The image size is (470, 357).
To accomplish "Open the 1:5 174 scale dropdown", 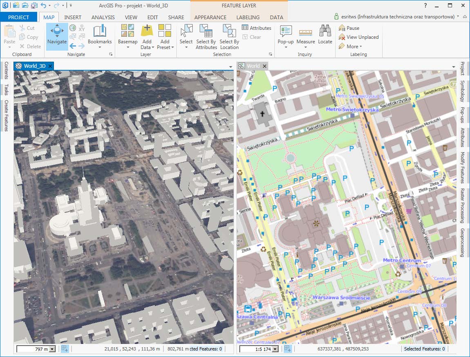I will coord(275,349).
